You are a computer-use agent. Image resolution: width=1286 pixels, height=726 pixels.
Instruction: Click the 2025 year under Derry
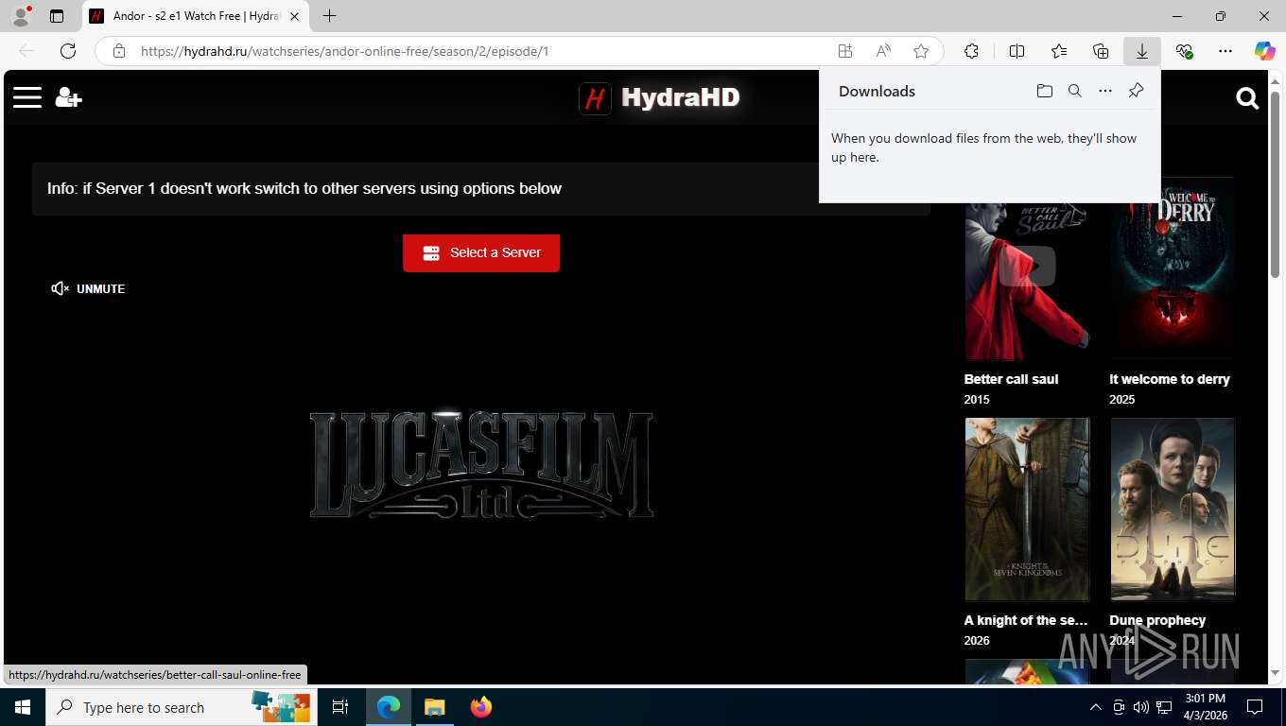click(1122, 400)
